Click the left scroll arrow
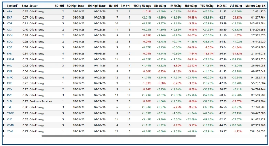 tap(3, 136)
